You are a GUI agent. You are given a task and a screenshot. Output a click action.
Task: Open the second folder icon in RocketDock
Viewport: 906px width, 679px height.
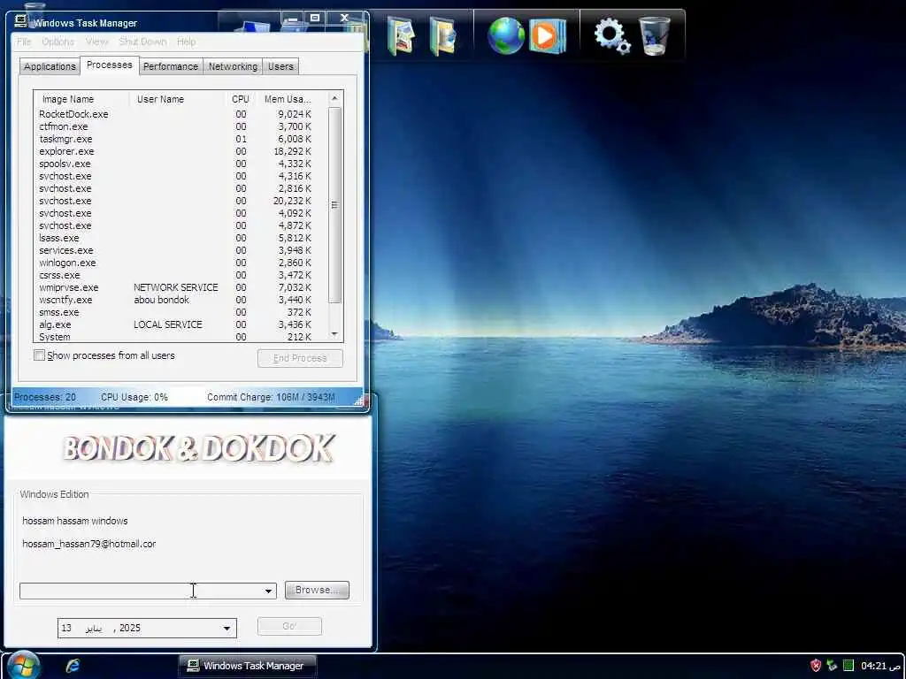point(443,35)
